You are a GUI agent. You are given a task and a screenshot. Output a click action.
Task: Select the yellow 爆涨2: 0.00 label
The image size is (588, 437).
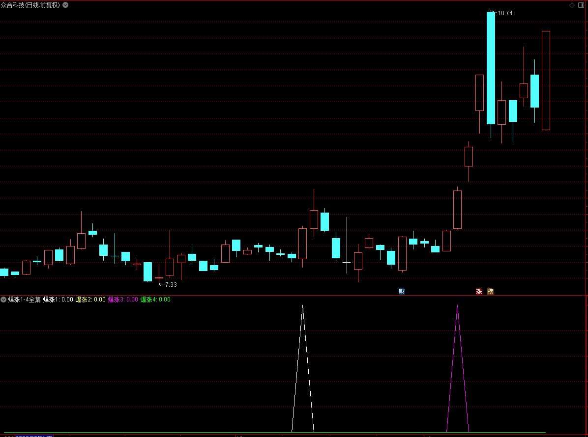coord(90,300)
